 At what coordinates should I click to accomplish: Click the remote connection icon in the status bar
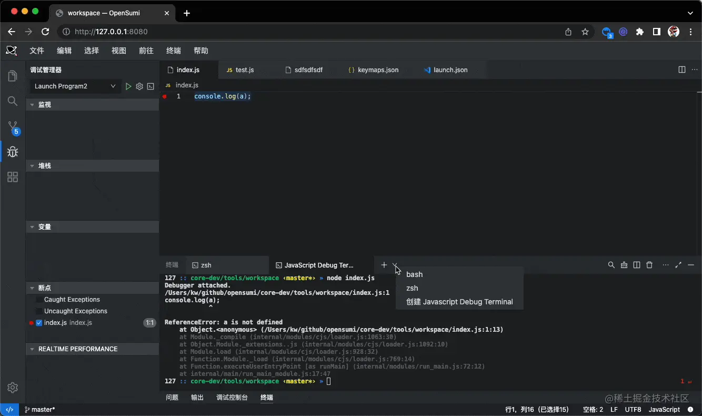(x=9, y=410)
